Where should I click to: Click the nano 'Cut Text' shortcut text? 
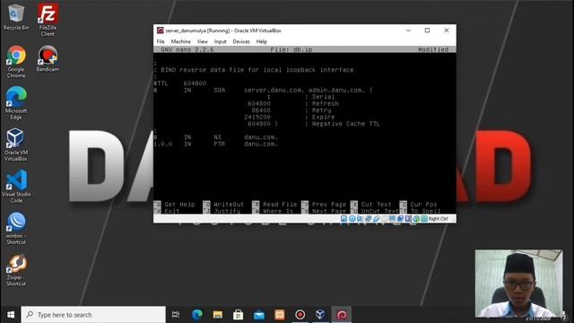(376, 205)
